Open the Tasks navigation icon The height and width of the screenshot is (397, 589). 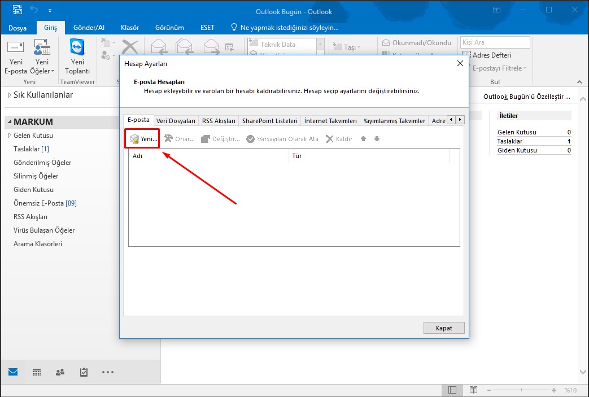(x=84, y=372)
